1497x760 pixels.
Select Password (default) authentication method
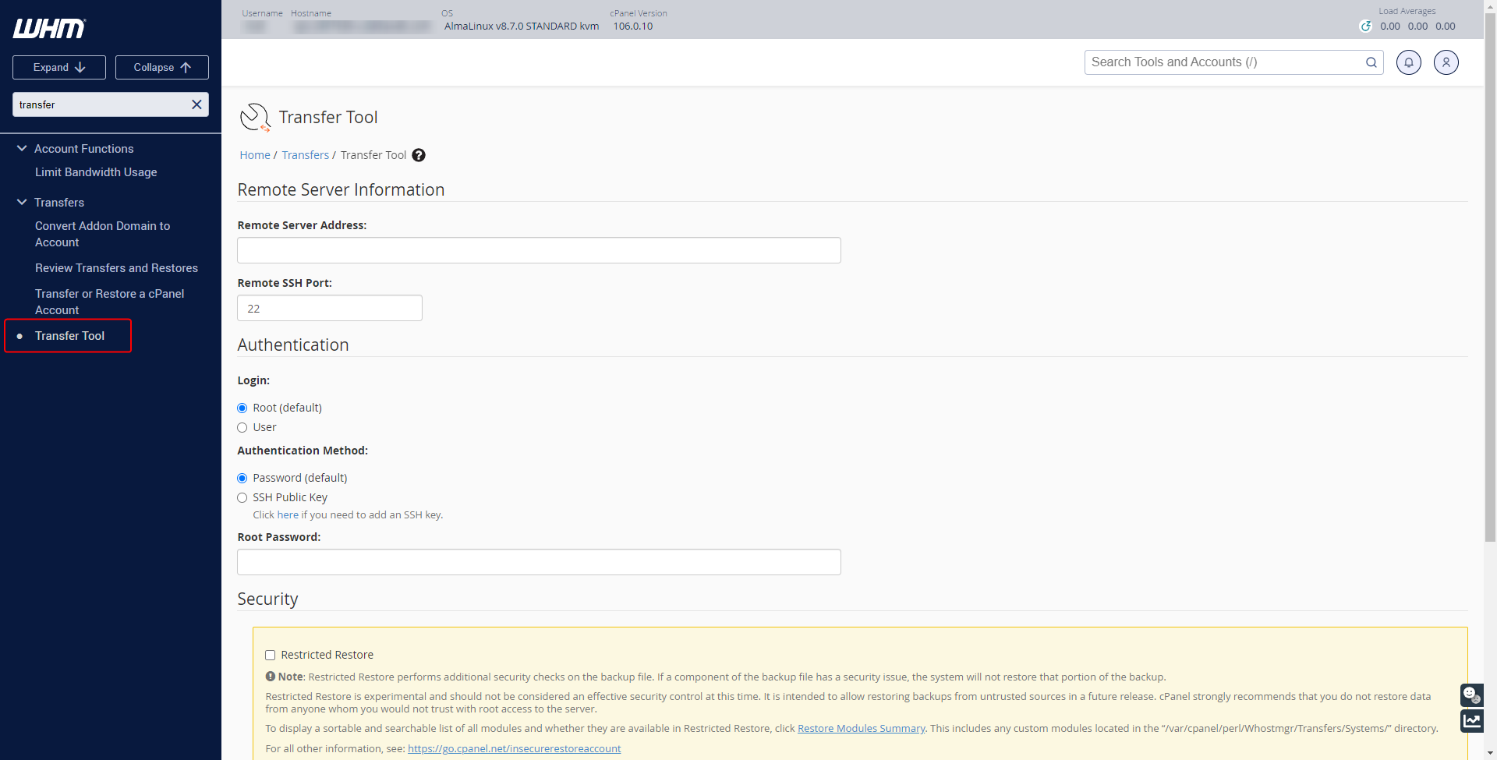click(x=242, y=478)
